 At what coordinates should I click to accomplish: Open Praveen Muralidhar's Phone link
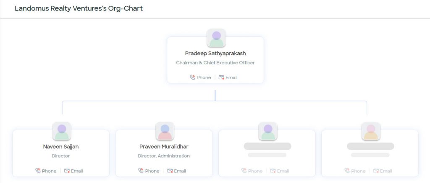(149, 171)
